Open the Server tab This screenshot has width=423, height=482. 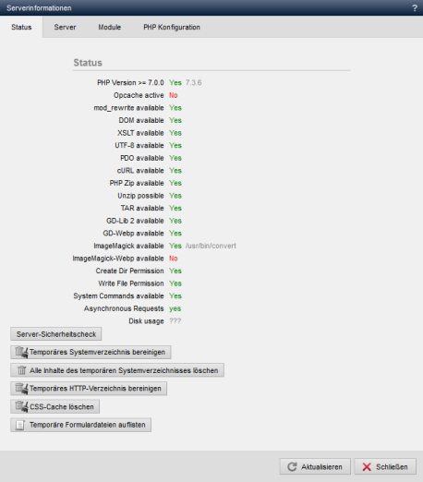click(65, 27)
